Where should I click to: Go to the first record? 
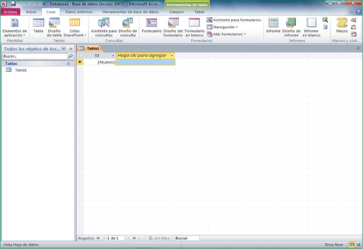coord(98,238)
